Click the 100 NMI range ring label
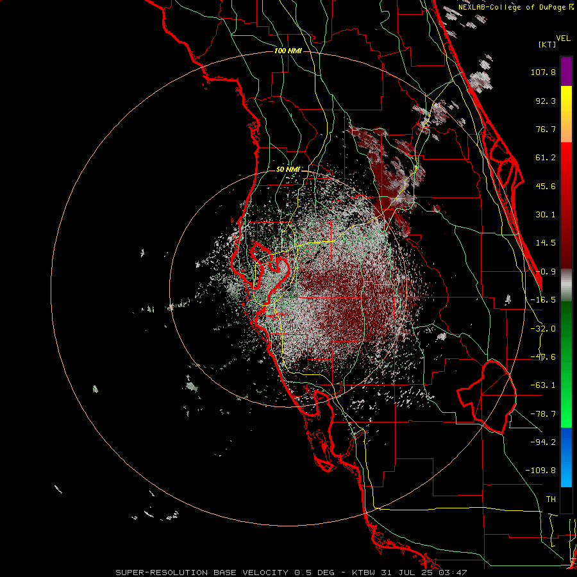The width and height of the screenshot is (577, 577). pos(288,51)
